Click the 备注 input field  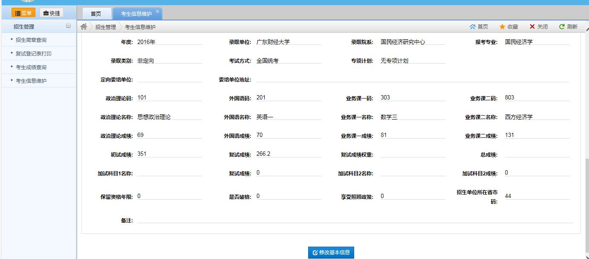[x=355, y=220]
